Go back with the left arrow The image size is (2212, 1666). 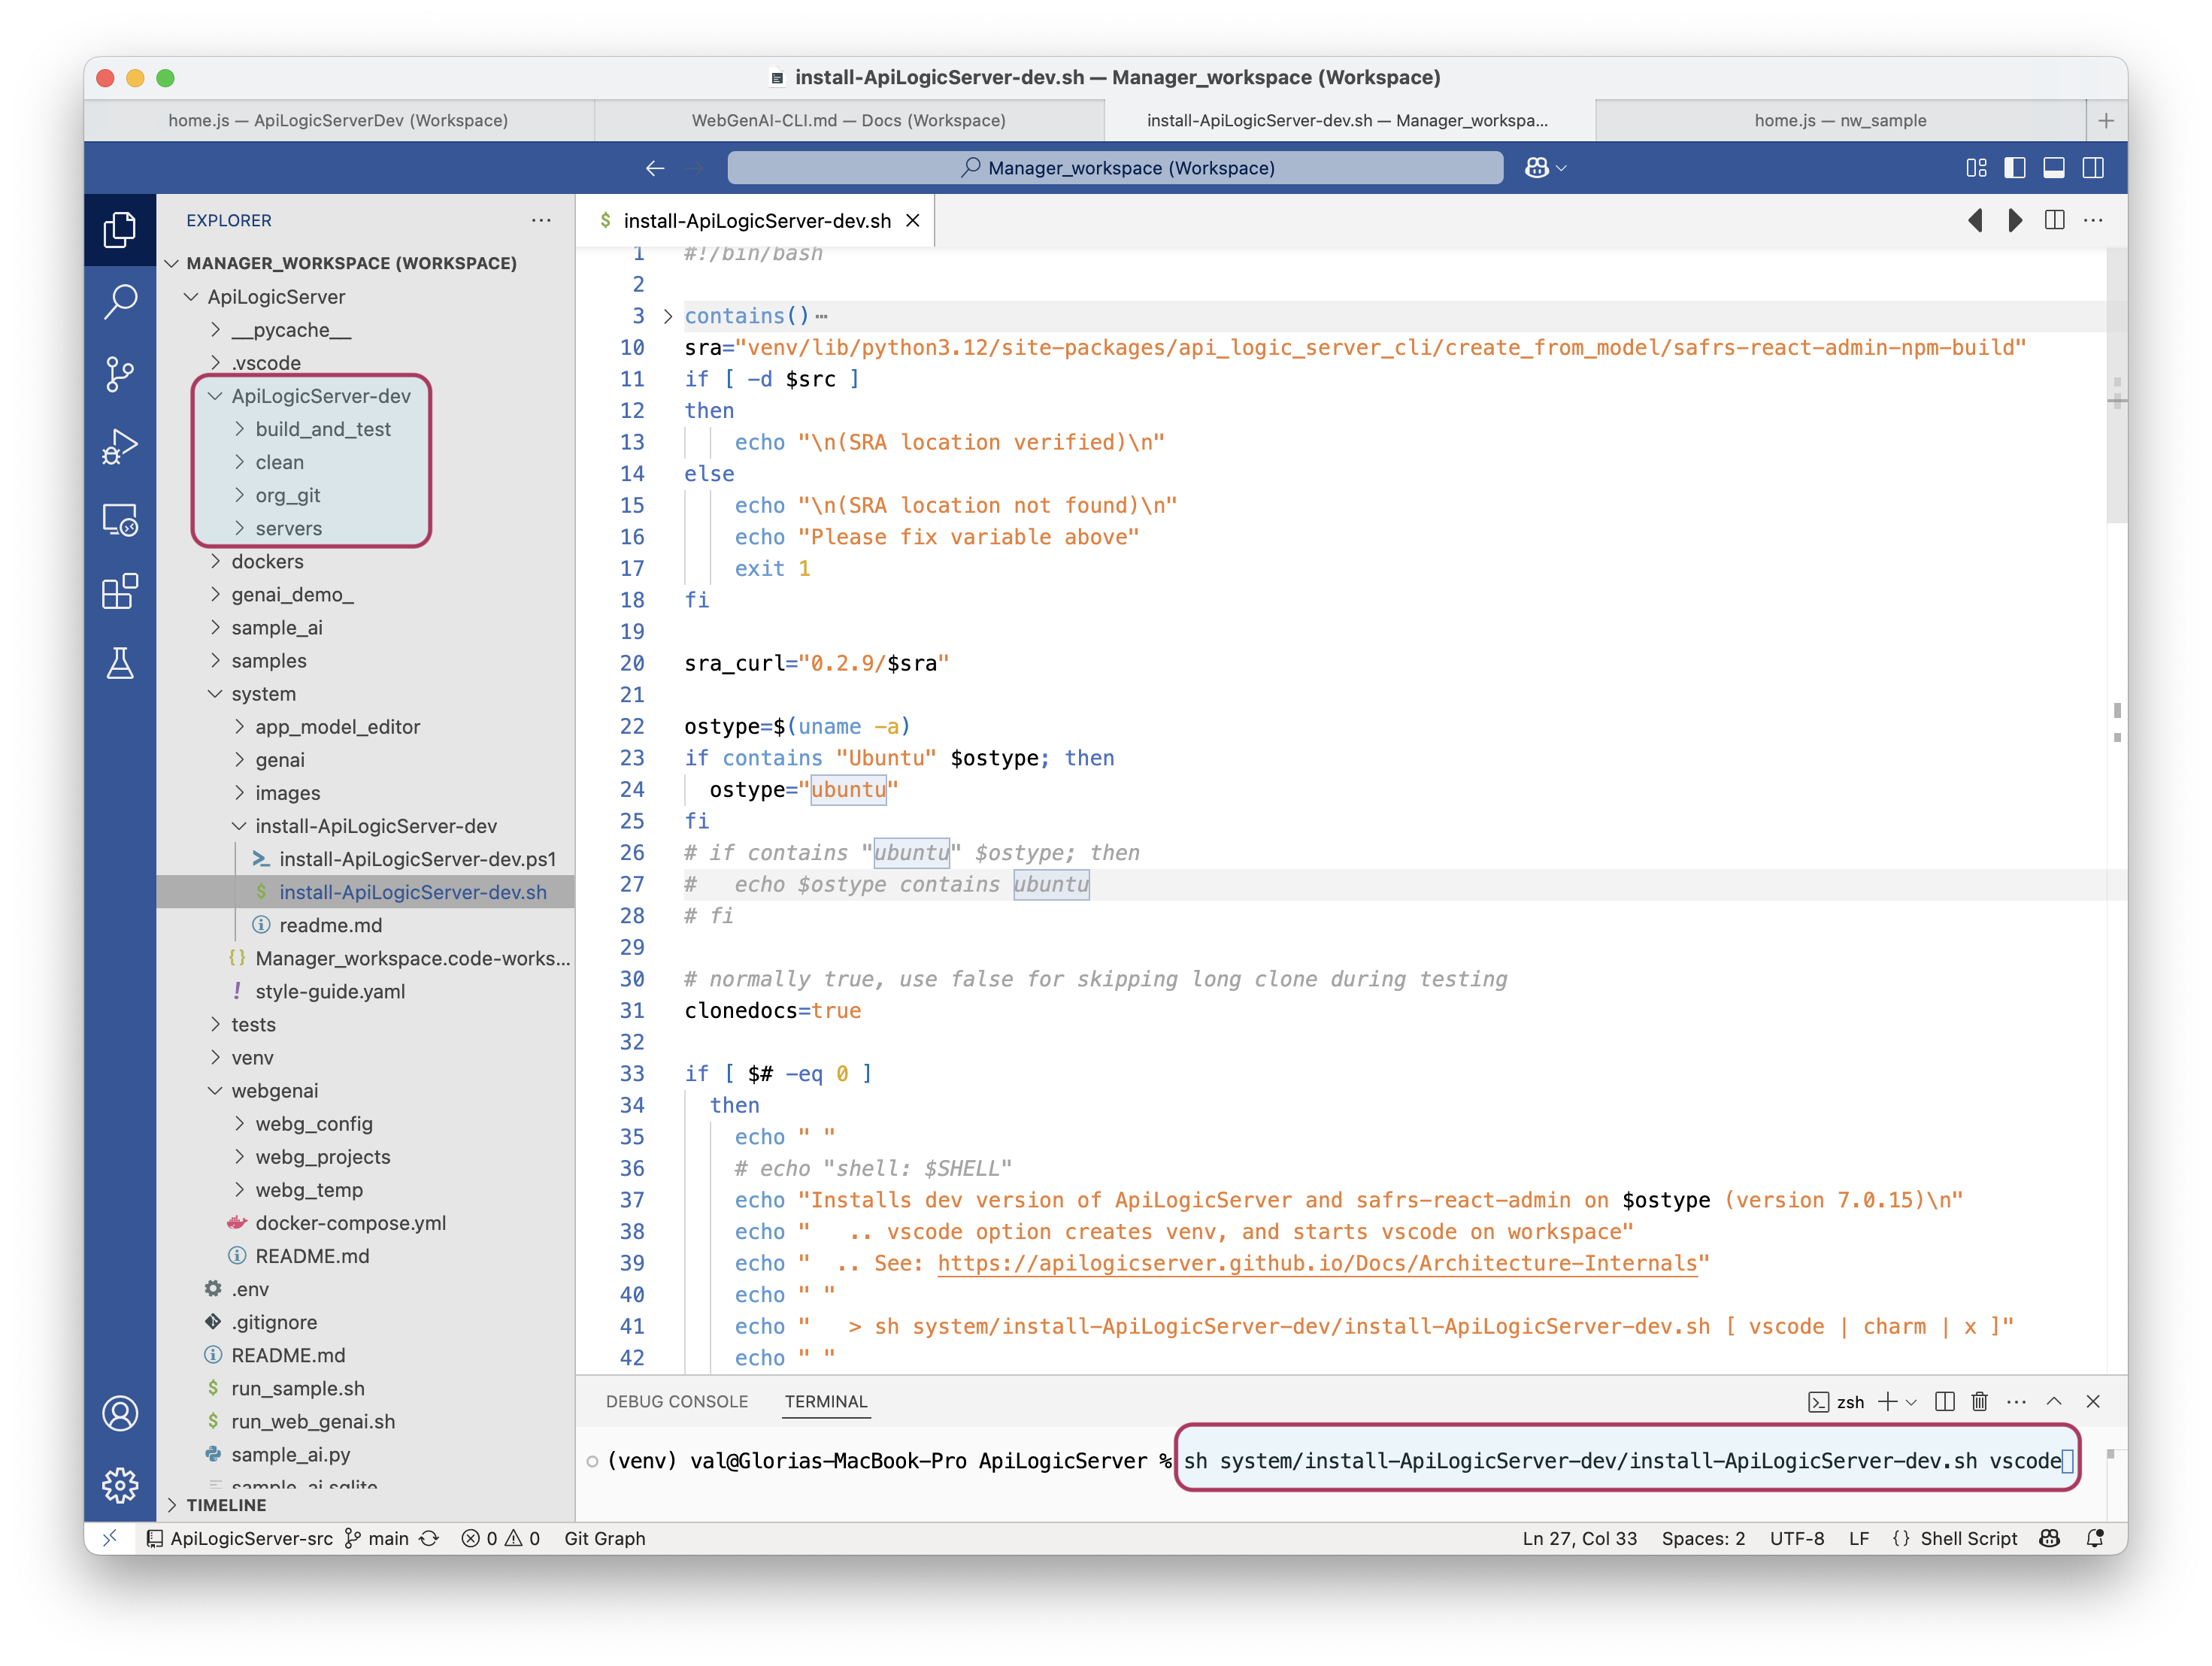pyautogui.click(x=655, y=168)
